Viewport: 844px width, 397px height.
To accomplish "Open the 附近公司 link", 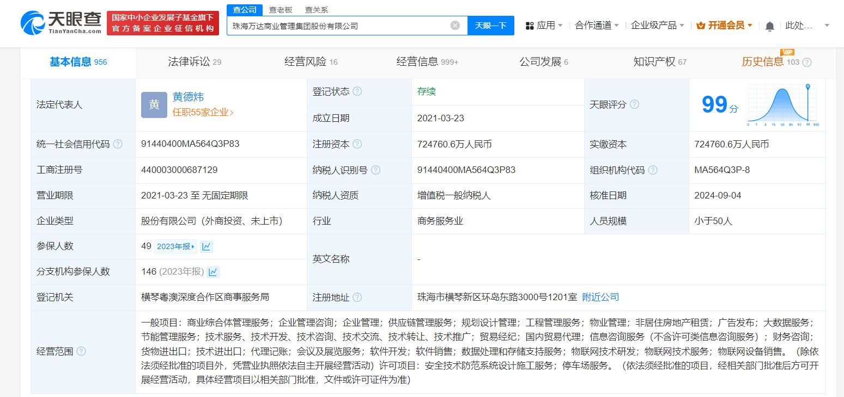I will pyautogui.click(x=600, y=297).
